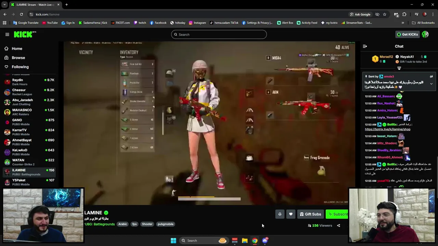Viewport: 438px width, 246px height.
Task: Open the media controls icon
Action: coord(416,14)
